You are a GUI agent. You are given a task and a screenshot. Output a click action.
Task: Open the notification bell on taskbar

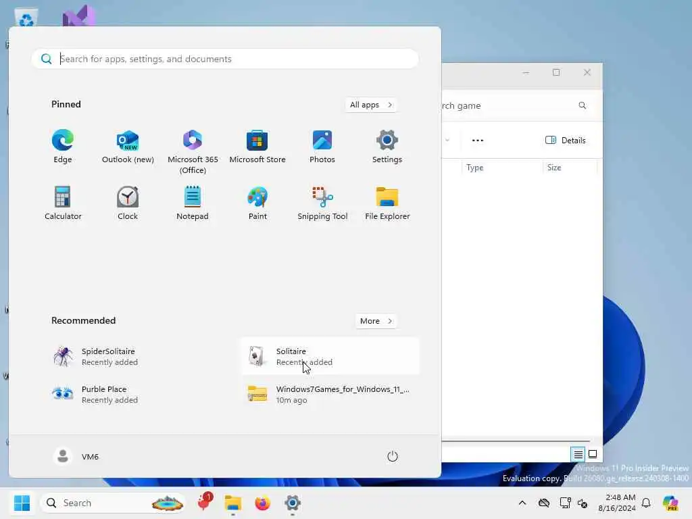coord(646,503)
